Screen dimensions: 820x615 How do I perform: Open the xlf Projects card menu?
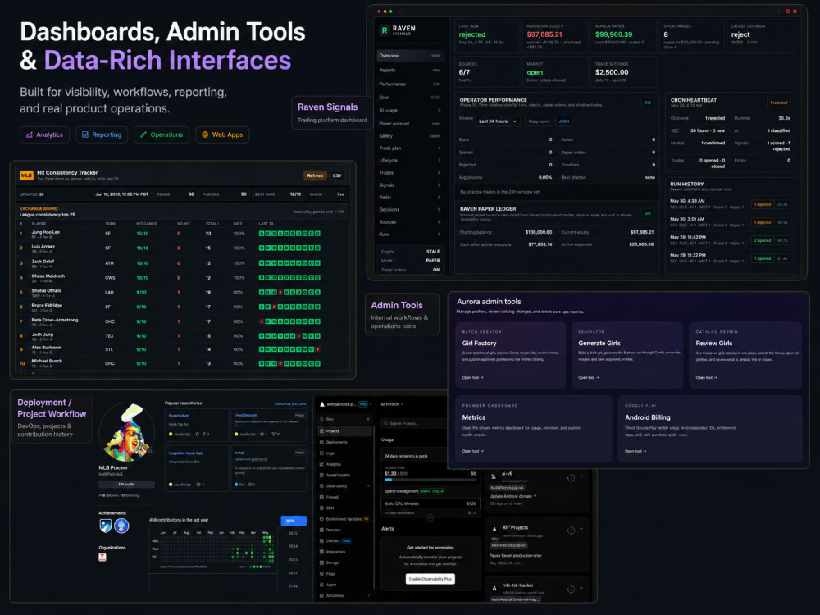click(x=581, y=529)
